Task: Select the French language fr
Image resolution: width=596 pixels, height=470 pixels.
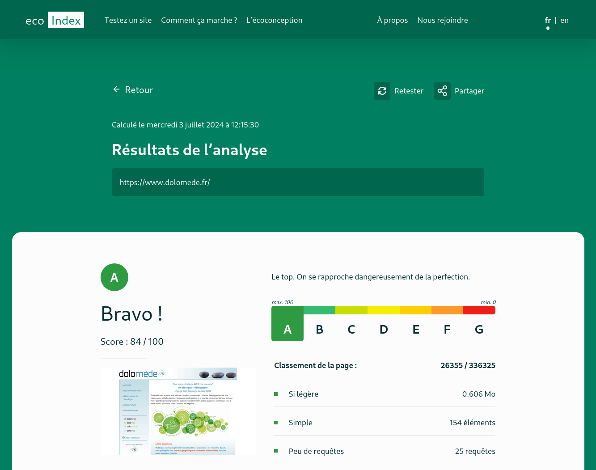Action: tap(548, 20)
